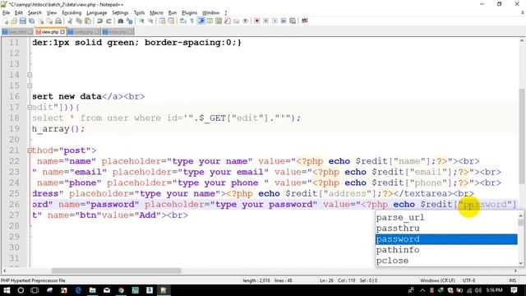526x296 pixels.
Task: Click the Paste toolbar icon
Action: coord(88,21)
